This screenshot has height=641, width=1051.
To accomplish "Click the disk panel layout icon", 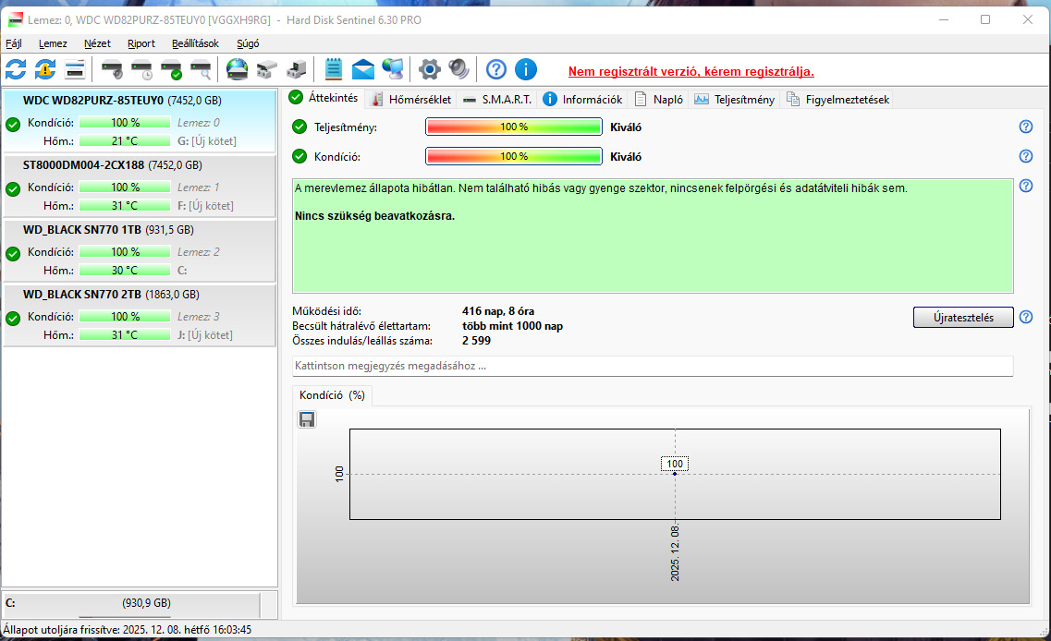I will 75,69.
